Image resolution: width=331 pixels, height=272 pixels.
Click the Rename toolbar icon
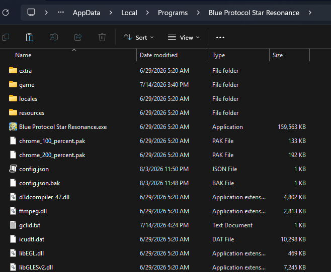pyautogui.click(x=54, y=37)
